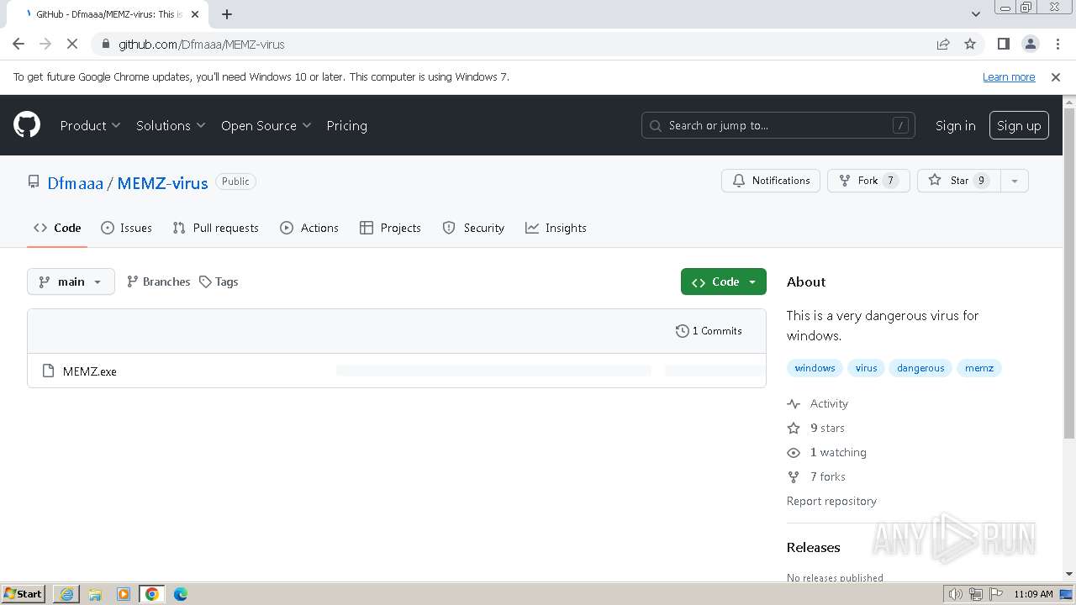This screenshot has width=1076, height=605.
Task: Click the Releases heading
Action: click(x=813, y=547)
